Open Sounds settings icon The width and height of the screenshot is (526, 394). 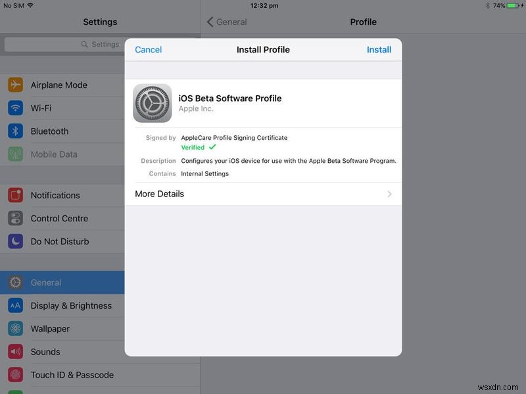click(x=16, y=351)
